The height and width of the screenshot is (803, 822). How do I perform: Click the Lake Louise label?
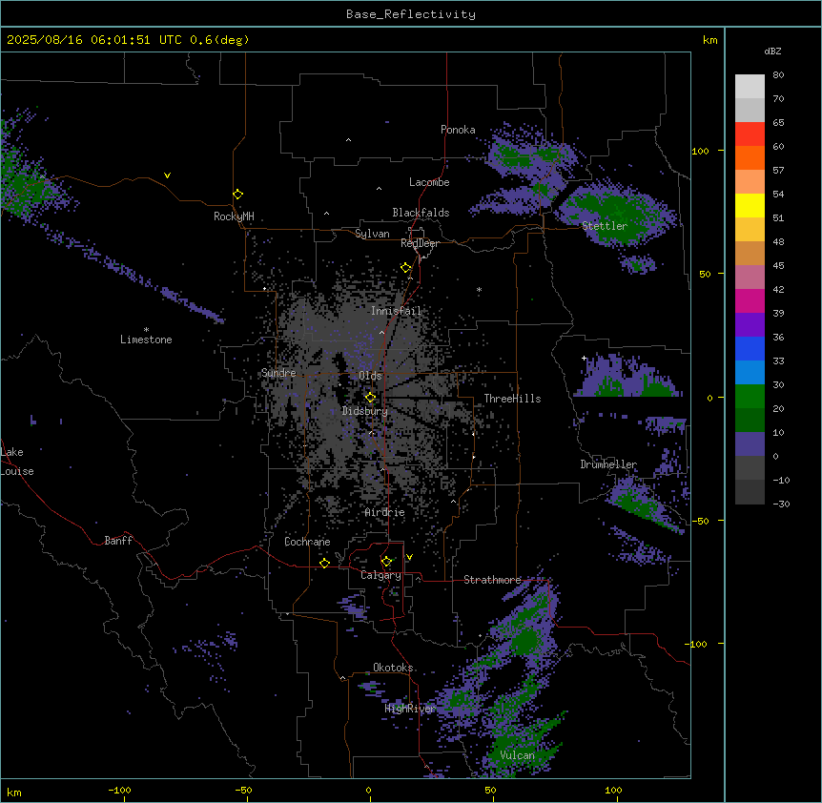[17, 462]
